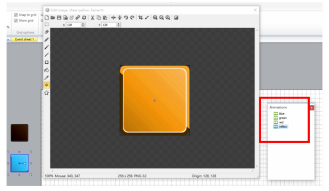Toggle the Show grid checkbox

coord(16,20)
